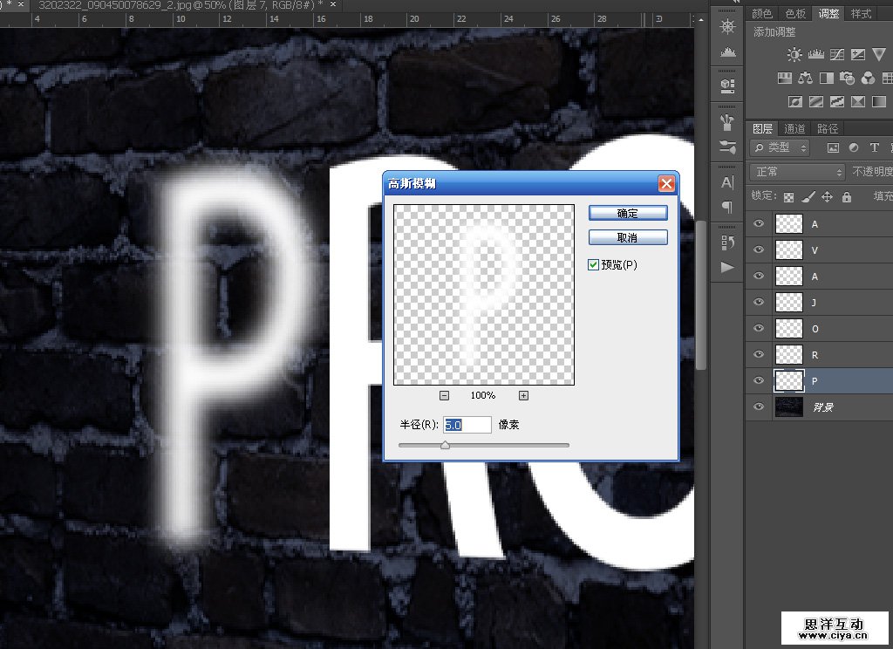The height and width of the screenshot is (649, 893).
Task: Uncheck the 预览(P) preview checkbox
Action: tap(593, 265)
